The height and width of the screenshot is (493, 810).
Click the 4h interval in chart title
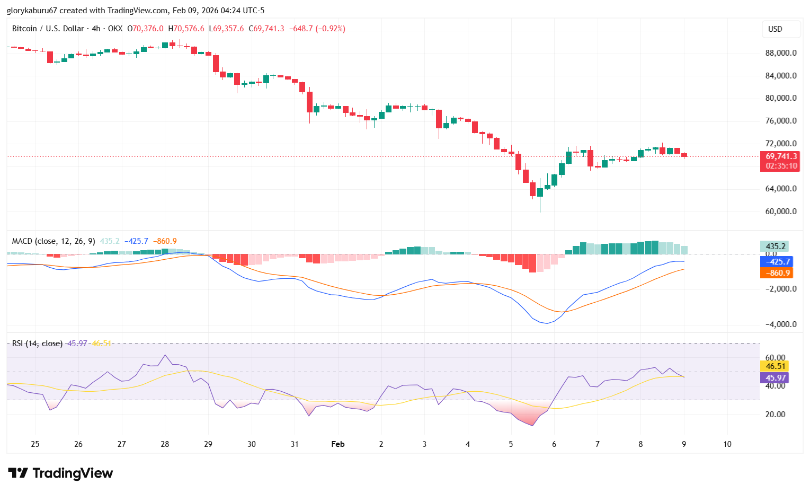[x=96, y=29]
